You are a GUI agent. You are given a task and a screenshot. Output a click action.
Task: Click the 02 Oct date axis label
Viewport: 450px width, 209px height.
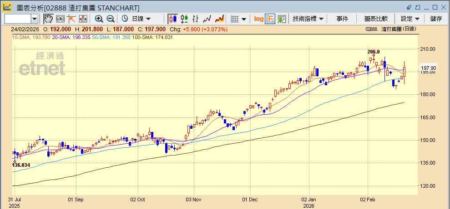tap(137, 199)
